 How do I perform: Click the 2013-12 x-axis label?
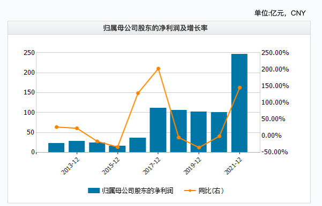coord(71,166)
